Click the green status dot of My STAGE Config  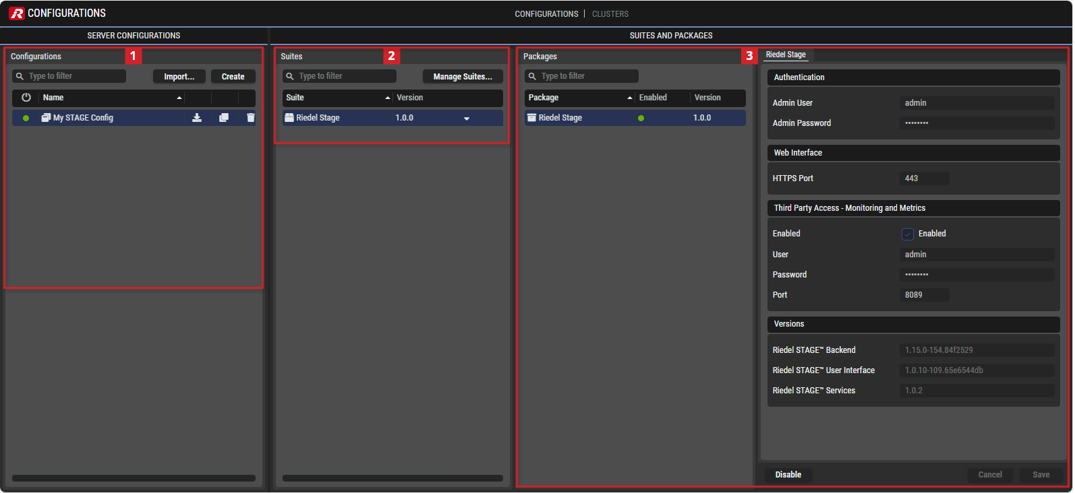click(x=26, y=119)
